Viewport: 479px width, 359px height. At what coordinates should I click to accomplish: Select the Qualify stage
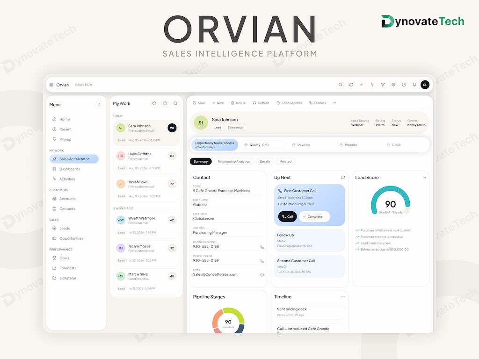coord(263,145)
